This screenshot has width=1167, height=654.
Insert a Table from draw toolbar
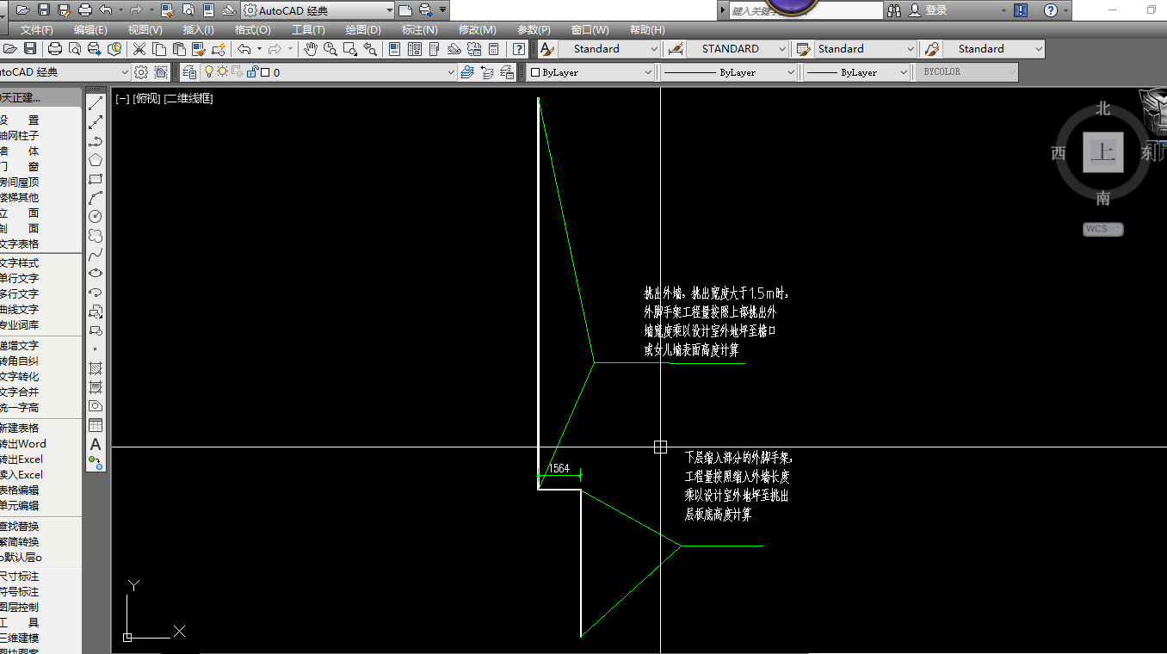(96, 425)
